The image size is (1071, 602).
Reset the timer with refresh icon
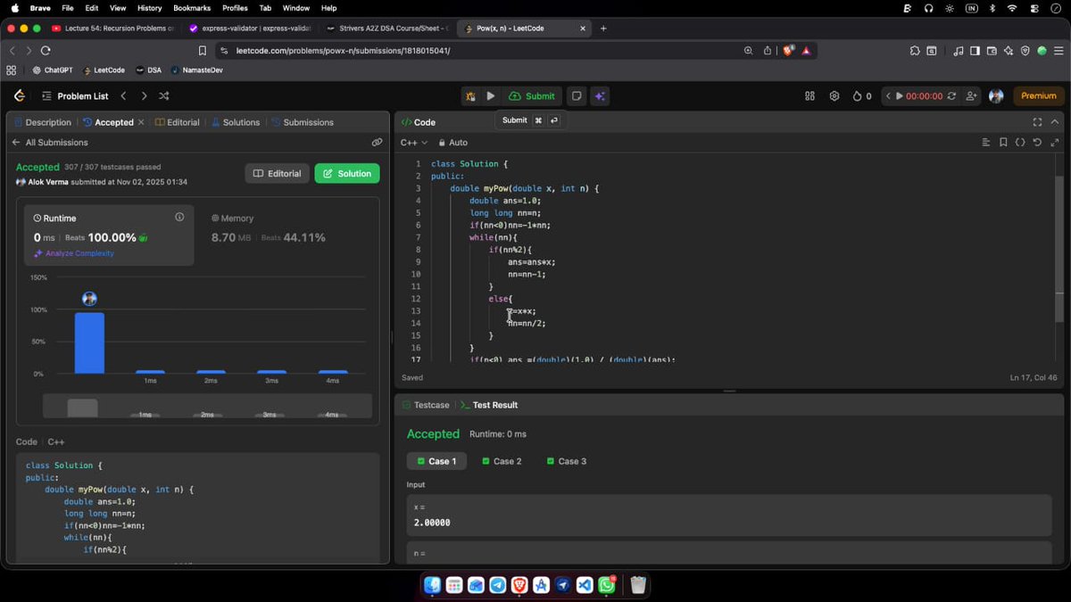point(952,95)
